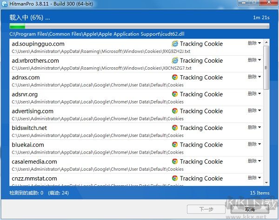Click the Chrome icon in cnzz.mmstat.com row
Image resolution: width=279 pixels, height=220 pixels.
pyautogui.click(x=175, y=178)
